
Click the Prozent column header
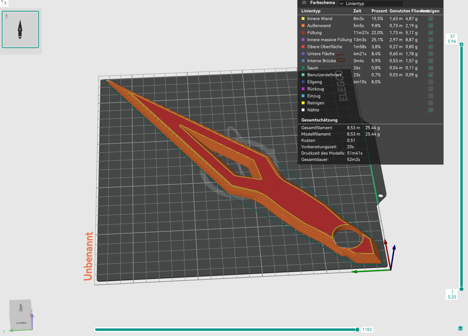pyautogui.click(x=379, y=11)
